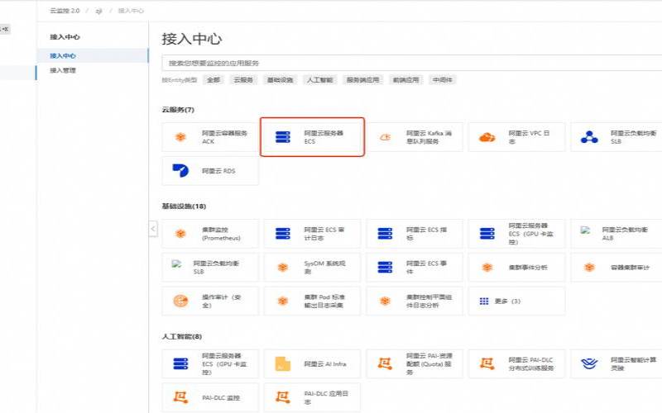Filter by the 服务端应用 type tag

(x=362, y=79)
